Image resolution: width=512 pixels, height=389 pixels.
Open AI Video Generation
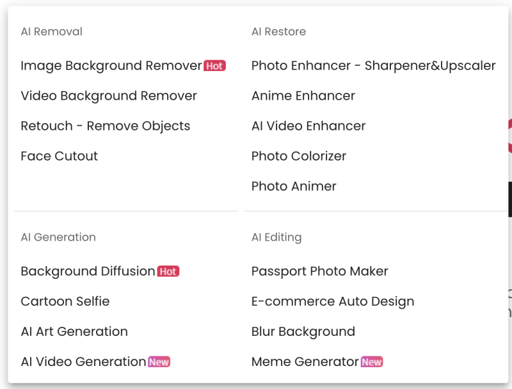tap(83, 361)
